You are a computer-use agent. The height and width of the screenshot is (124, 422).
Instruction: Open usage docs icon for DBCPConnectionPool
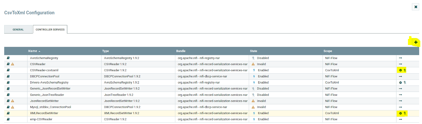(x=8, y=76)
